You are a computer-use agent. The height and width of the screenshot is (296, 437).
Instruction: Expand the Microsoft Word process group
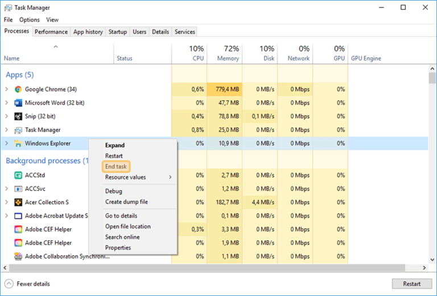point(7,102)
